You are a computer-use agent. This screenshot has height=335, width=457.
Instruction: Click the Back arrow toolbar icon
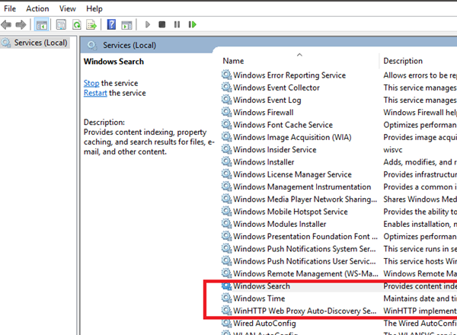click(x=6, y=25)
